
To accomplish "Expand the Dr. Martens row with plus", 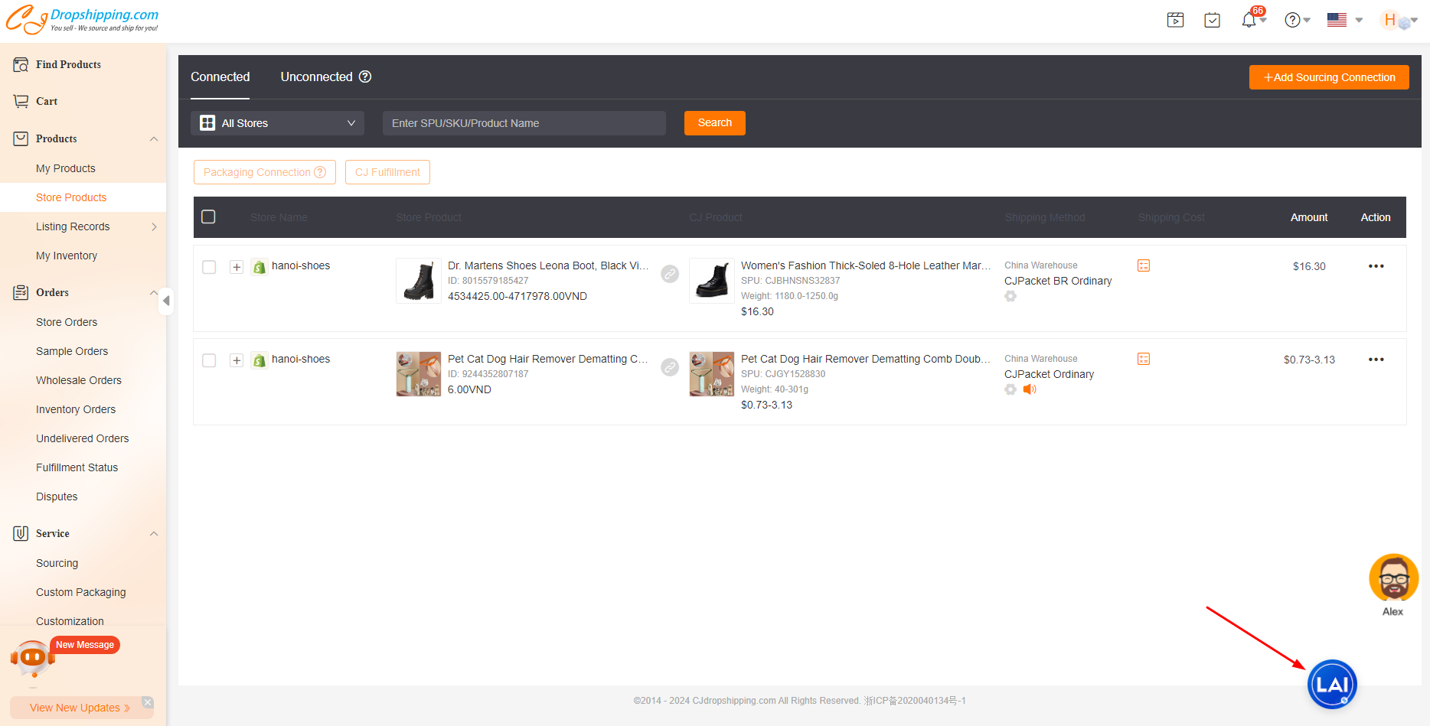I will 237,267.
